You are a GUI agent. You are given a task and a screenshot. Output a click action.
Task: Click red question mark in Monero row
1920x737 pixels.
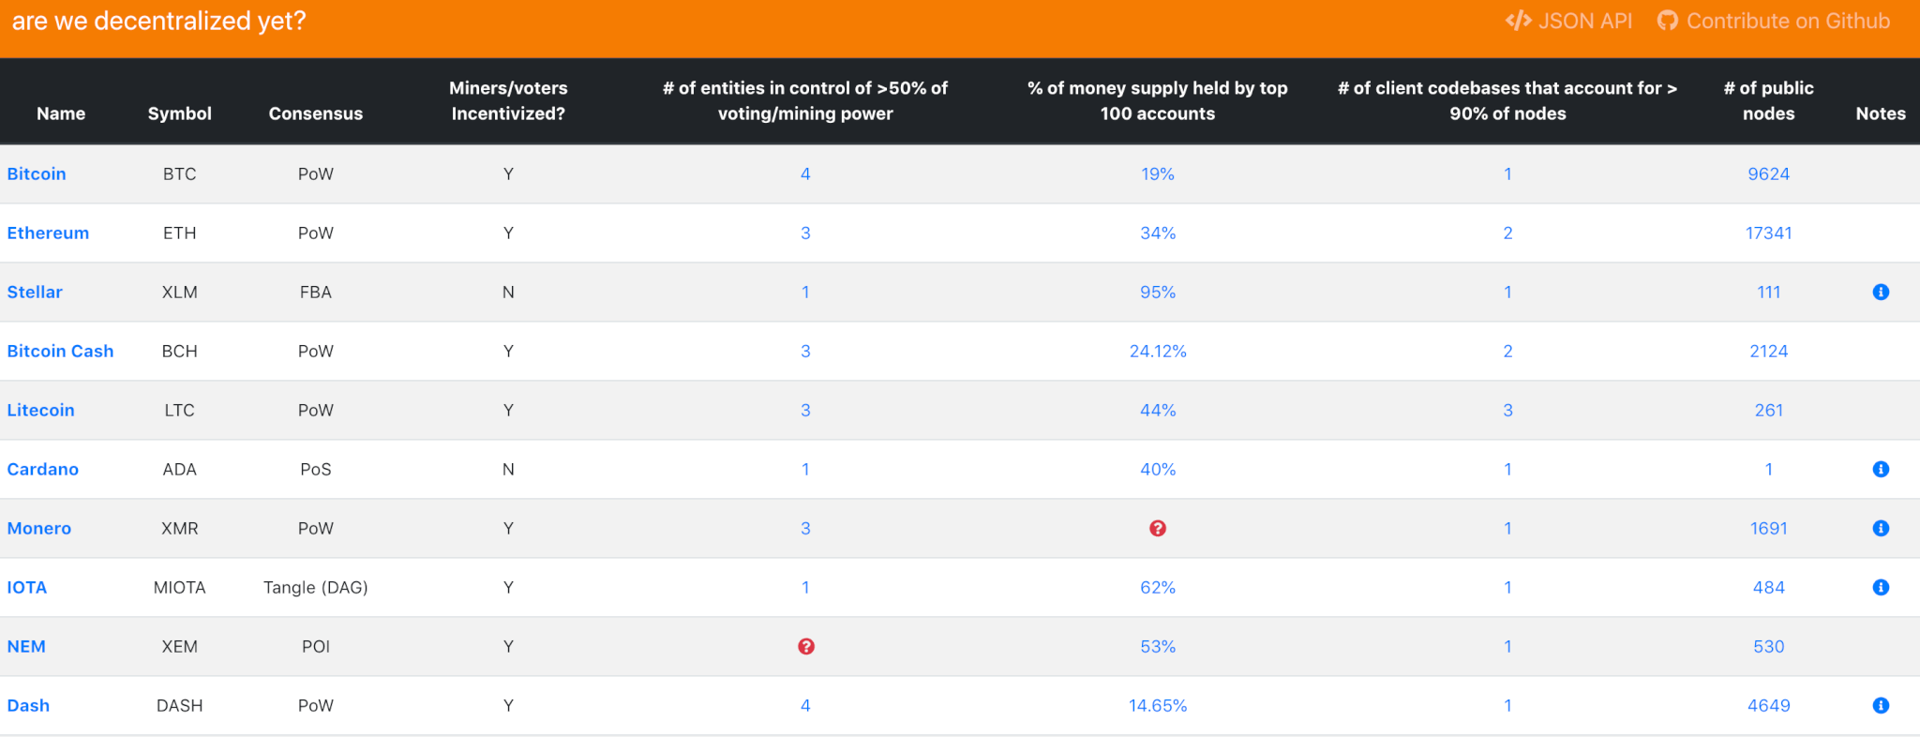tap(1157, 528)
